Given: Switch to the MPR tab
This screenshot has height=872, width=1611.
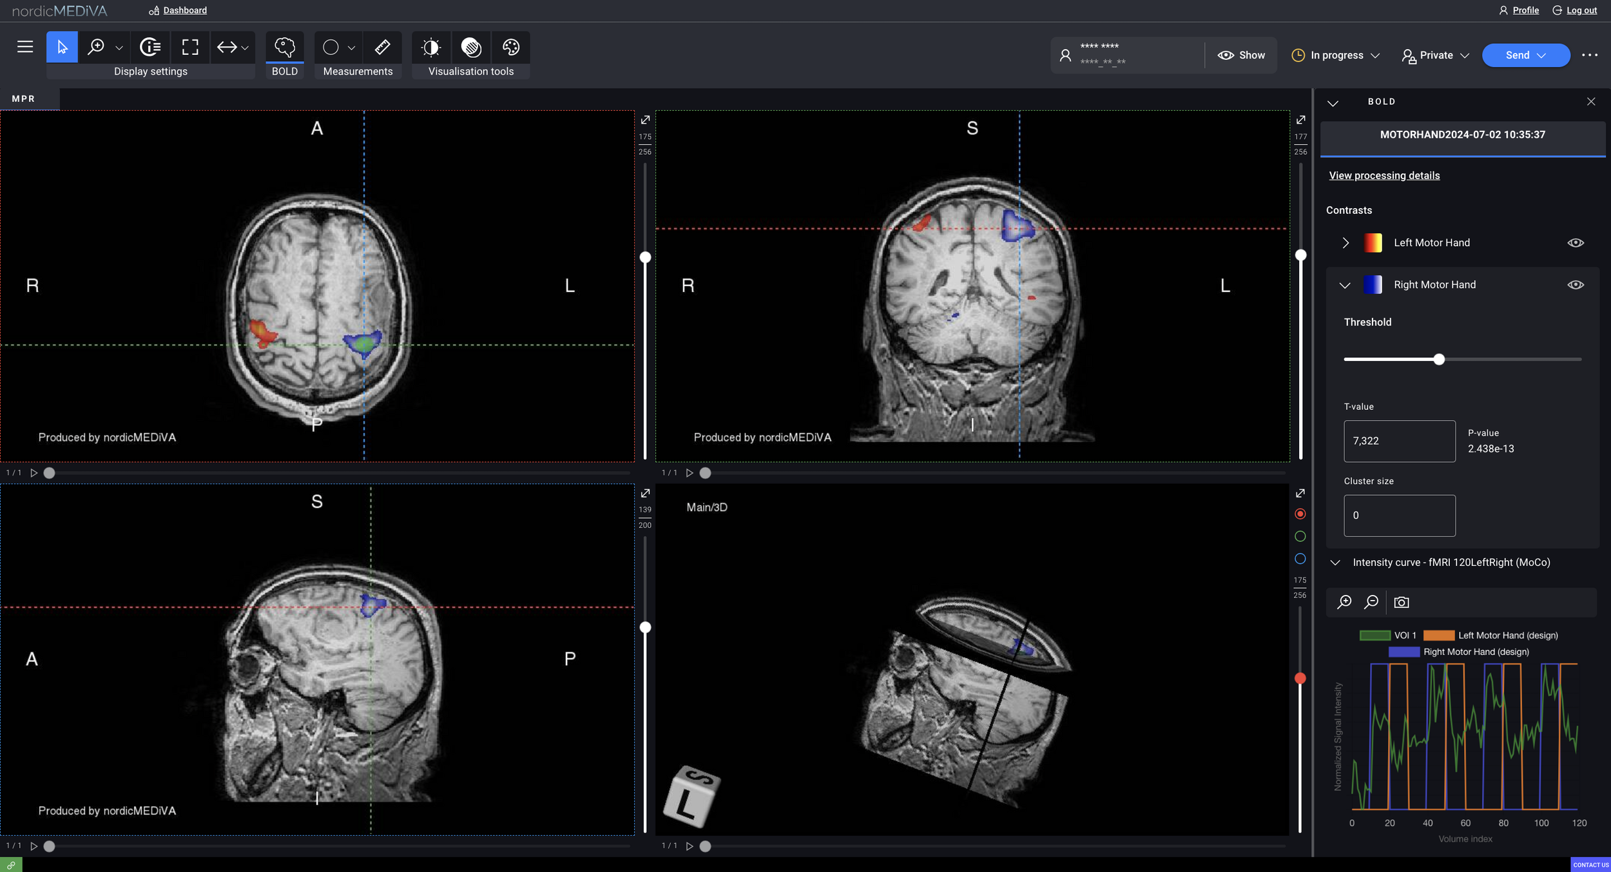Looking at the screenshot, I should [x=23, y=99].
